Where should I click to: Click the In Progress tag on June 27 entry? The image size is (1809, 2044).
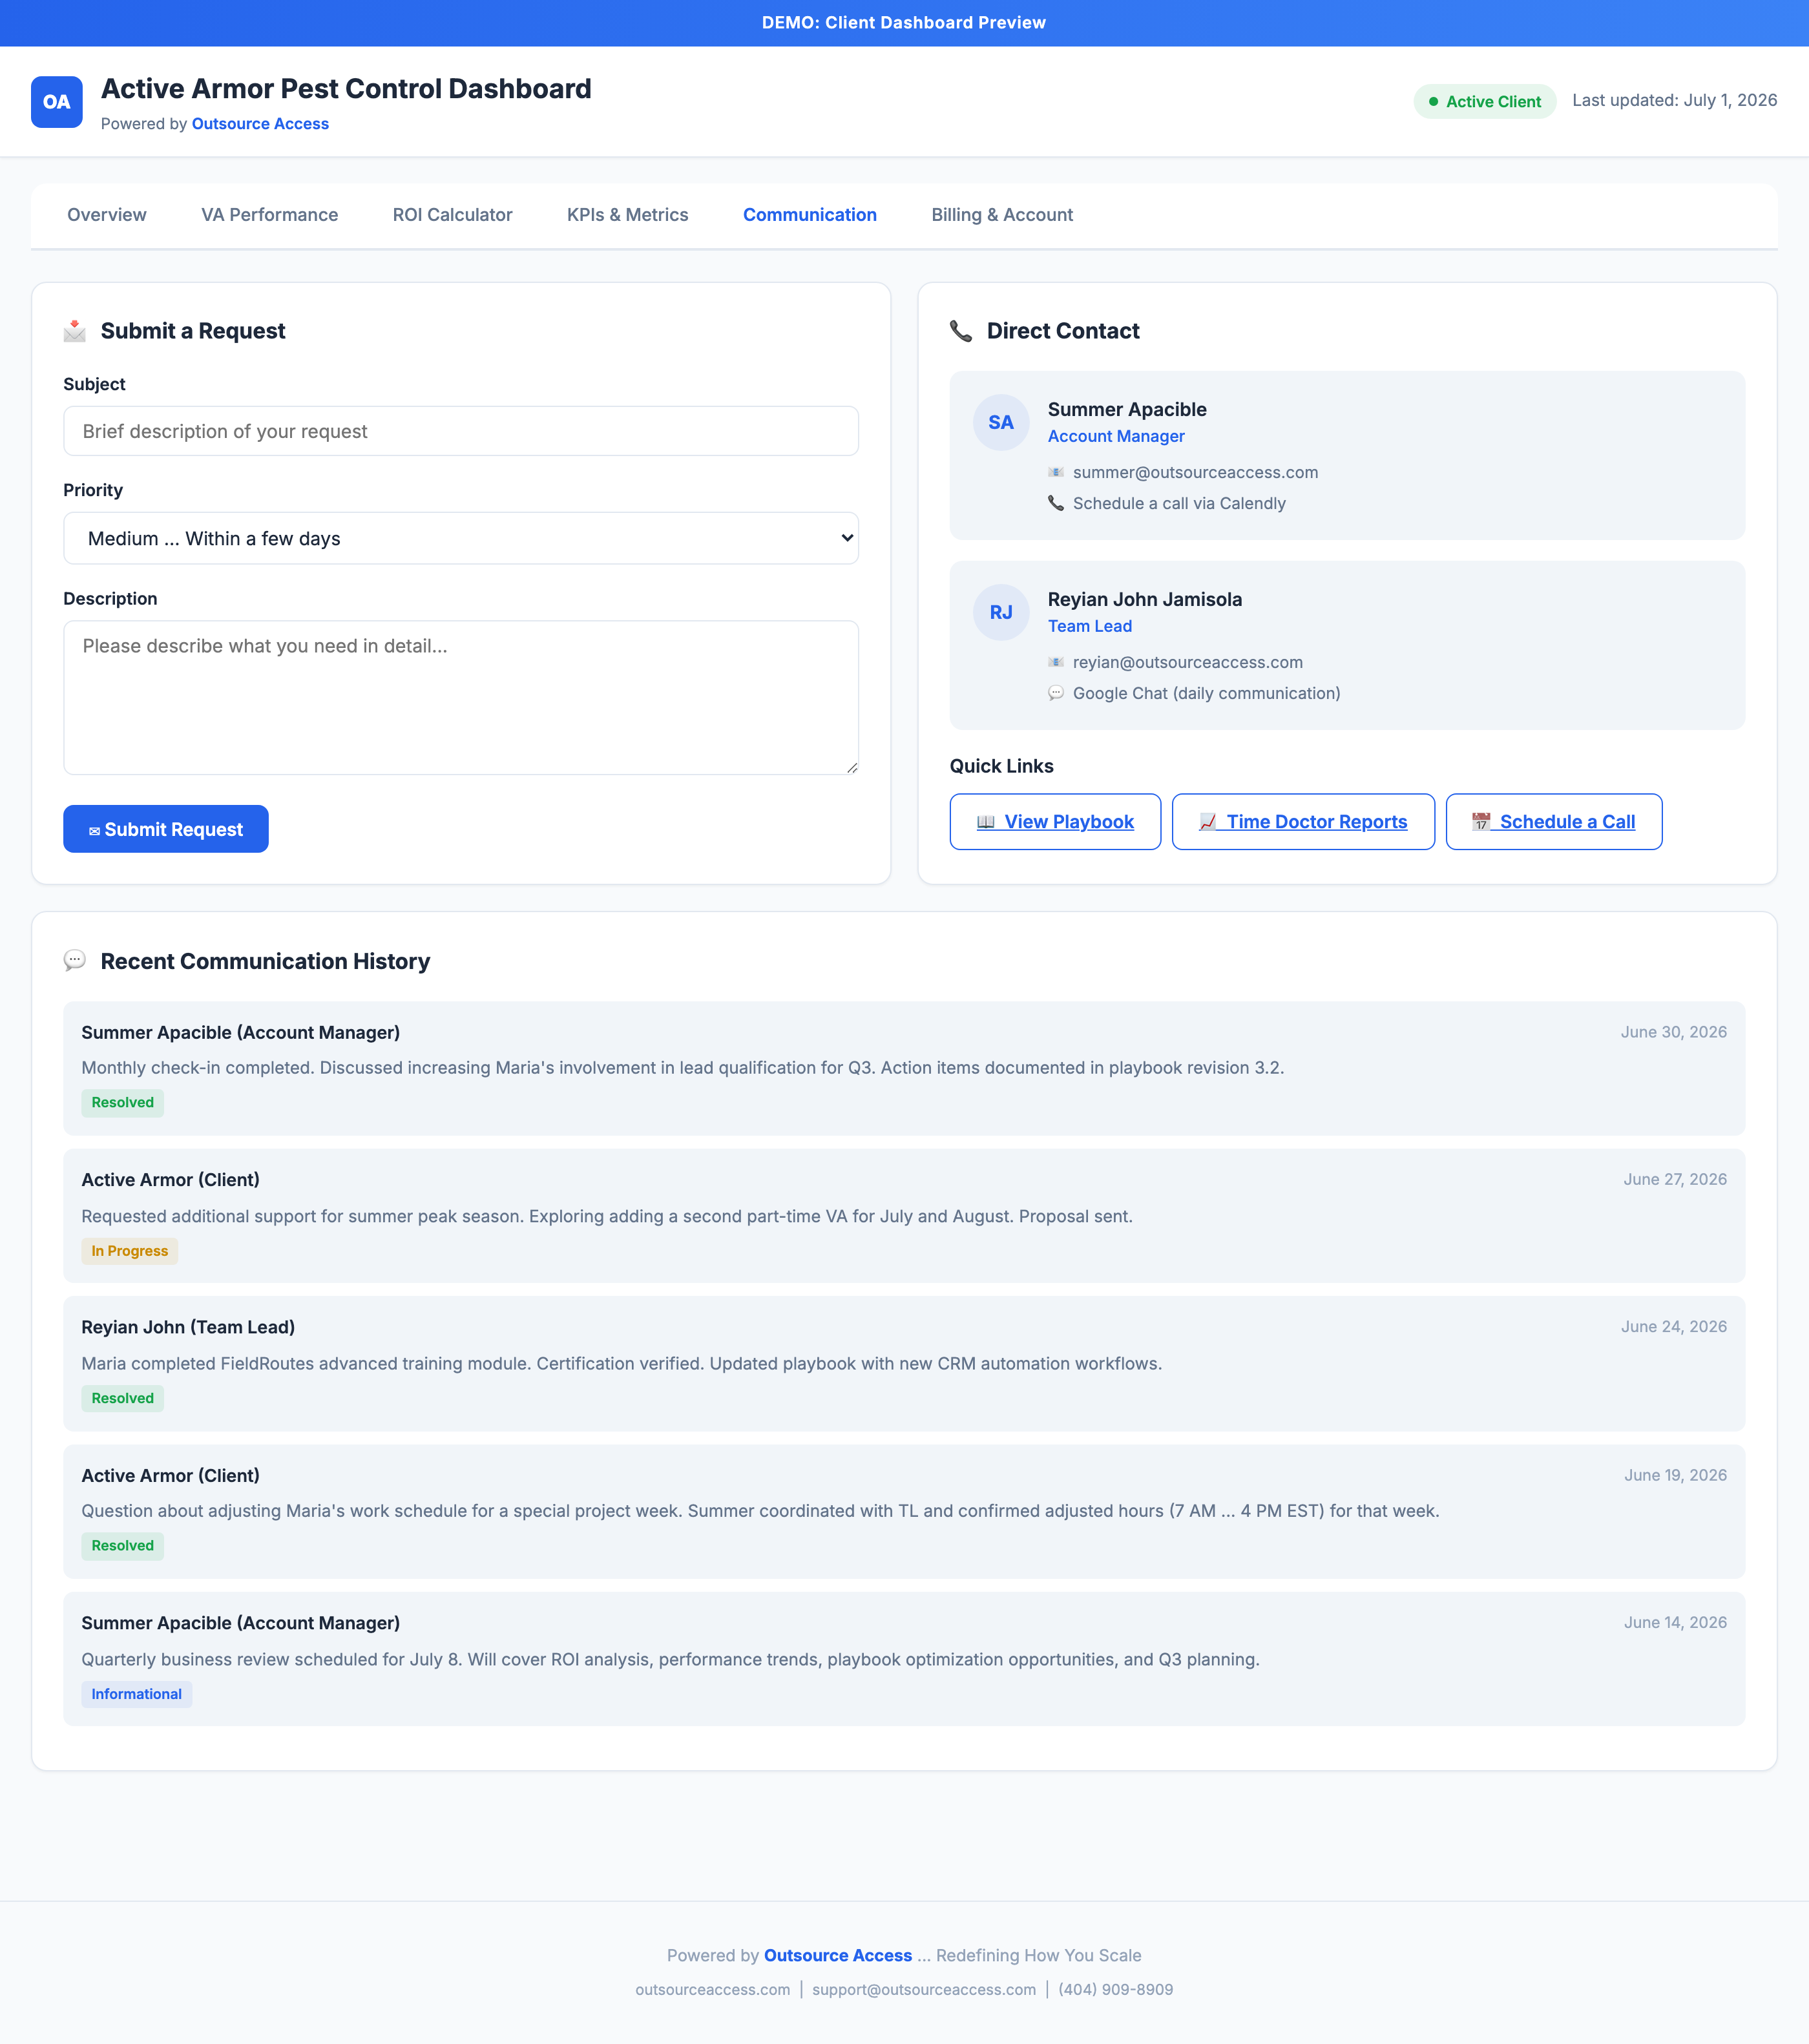pyautogui.click(x=130, y=1251)
